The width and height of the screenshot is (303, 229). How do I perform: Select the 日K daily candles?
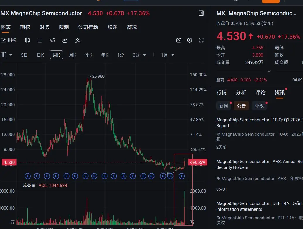pyautogui.click(x=41, y=55)
